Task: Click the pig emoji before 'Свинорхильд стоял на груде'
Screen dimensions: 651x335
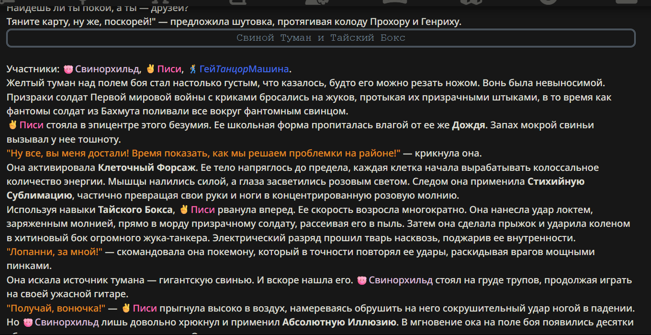Action: click(362, 280)
